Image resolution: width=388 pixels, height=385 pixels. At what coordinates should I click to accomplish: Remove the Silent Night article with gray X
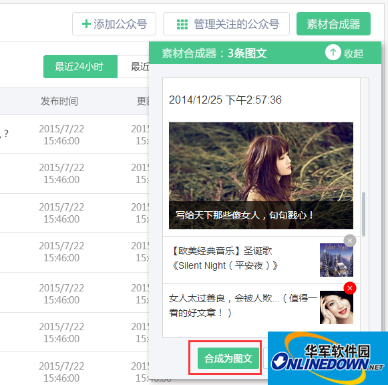pyautogui.click(x=350, y=241)
